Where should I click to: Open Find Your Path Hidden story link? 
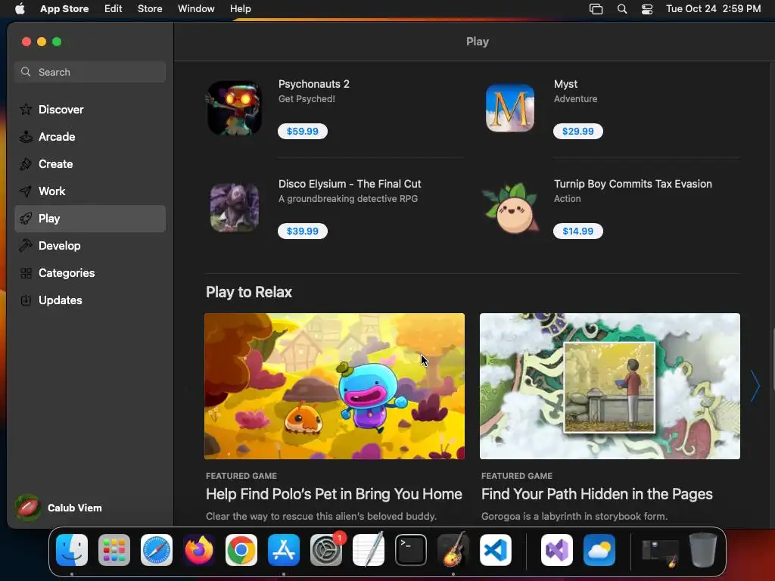click(597, 494)
